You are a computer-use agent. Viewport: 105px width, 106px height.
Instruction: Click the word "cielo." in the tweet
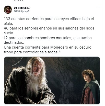(8, 24)
